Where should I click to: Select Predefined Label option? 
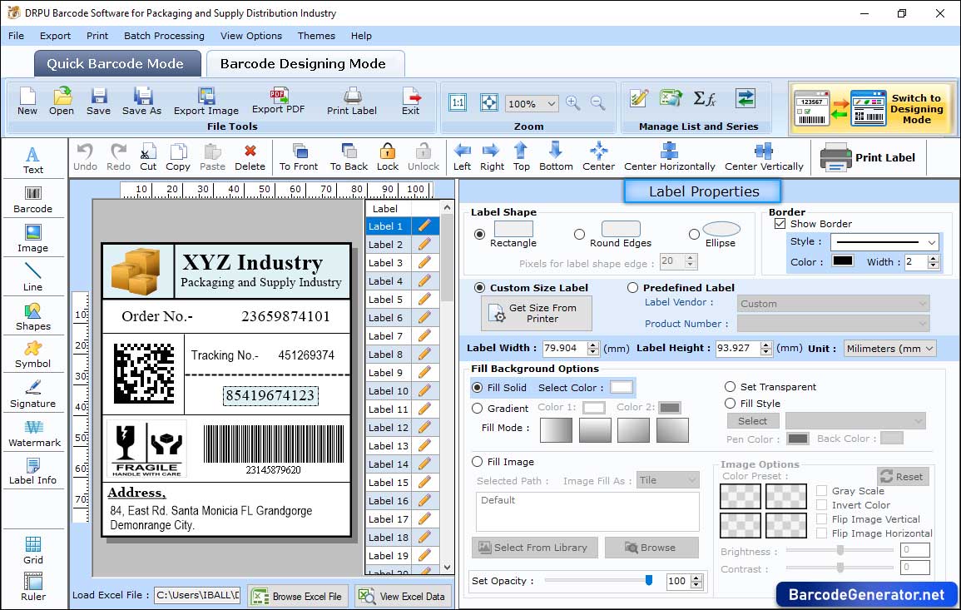click(x=632, y=288)
